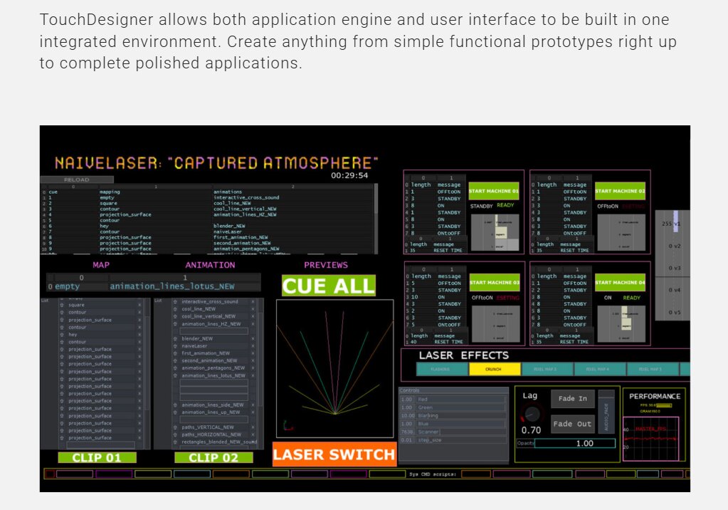Switch to the PIXEL MAP 3 effect tab
728x510 pixels.
point(545,370)
